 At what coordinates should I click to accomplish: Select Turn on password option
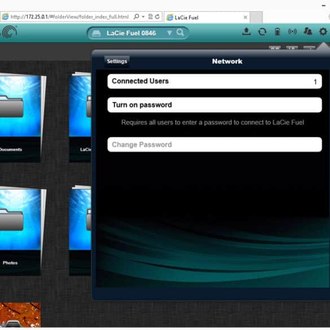pos(214,105)
